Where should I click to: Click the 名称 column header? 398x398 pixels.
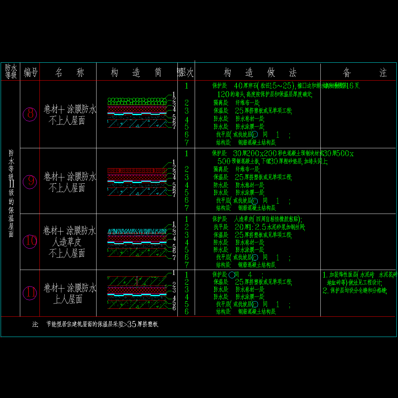[69, 72]
